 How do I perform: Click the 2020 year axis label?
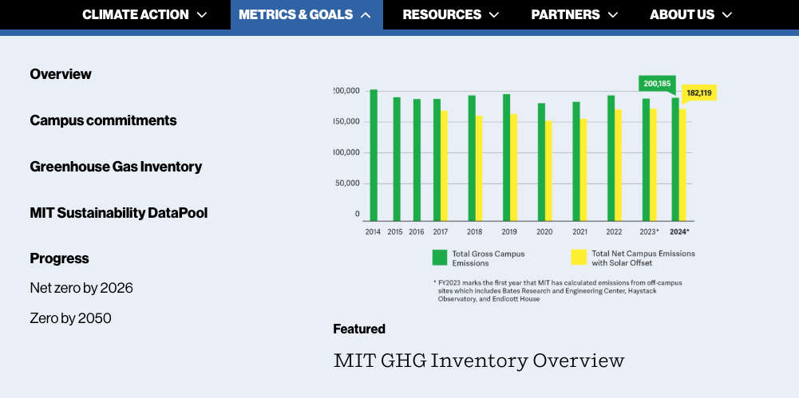[544, 231]
